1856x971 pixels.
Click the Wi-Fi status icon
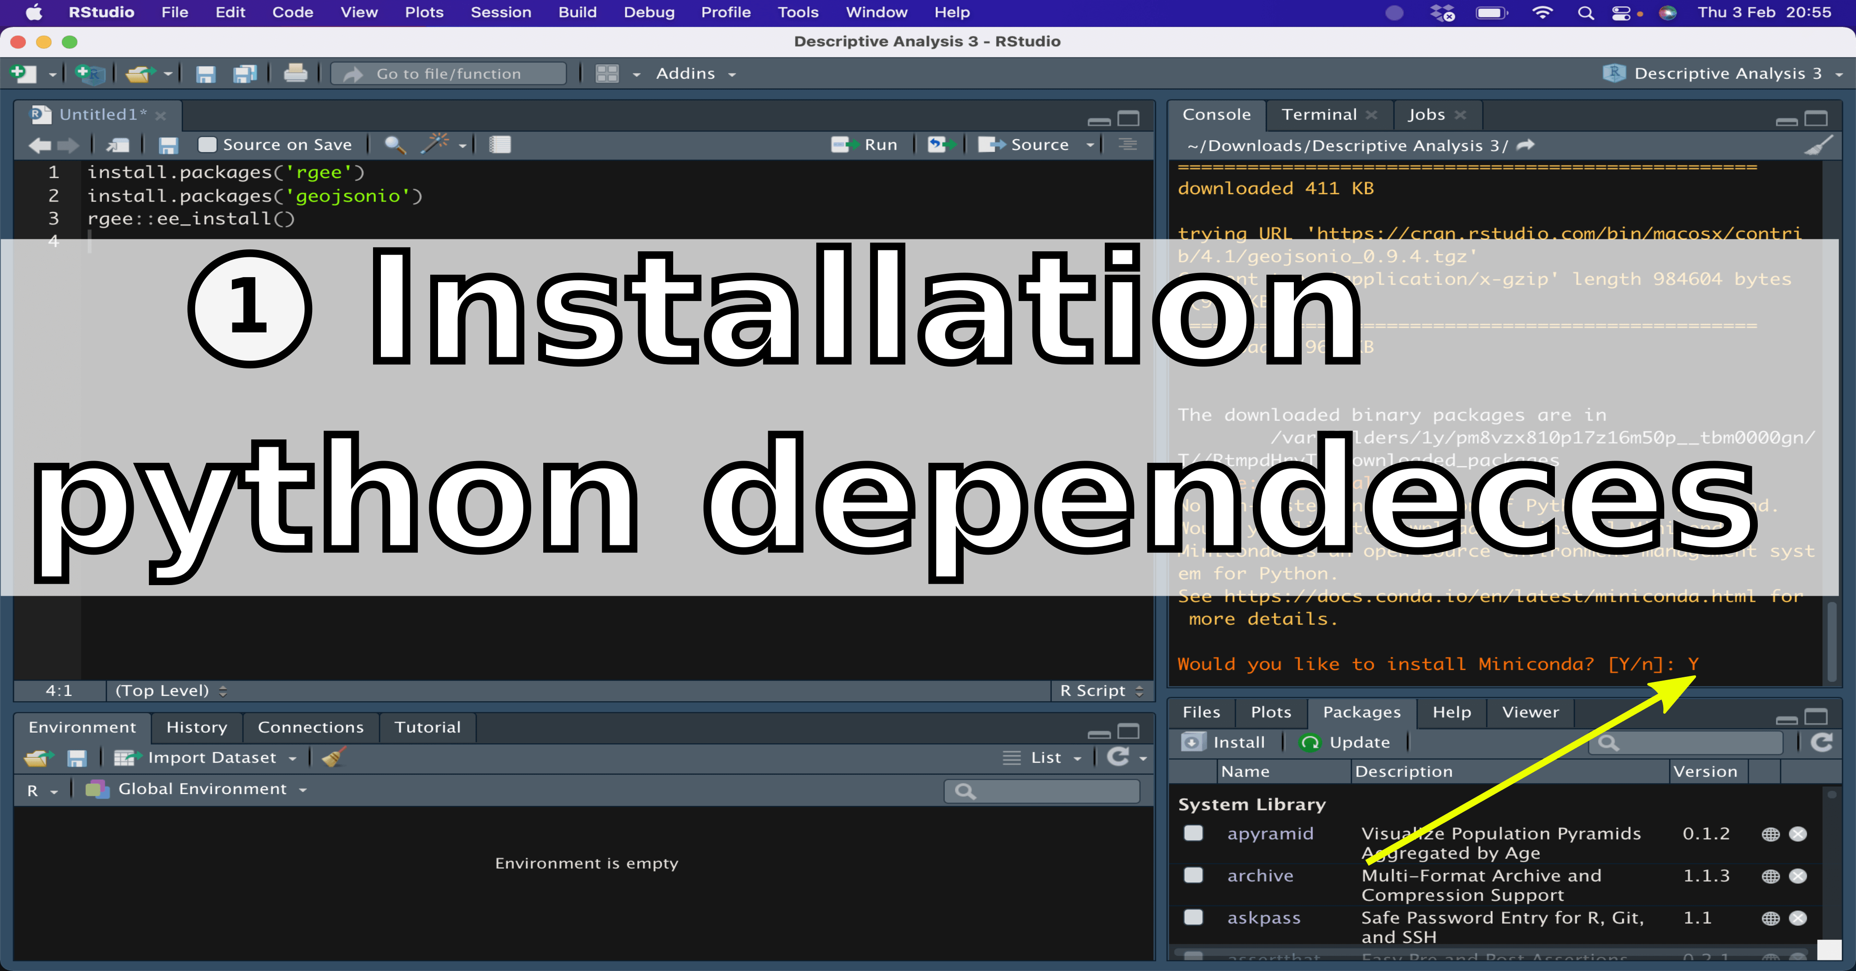click(1542, 12)
